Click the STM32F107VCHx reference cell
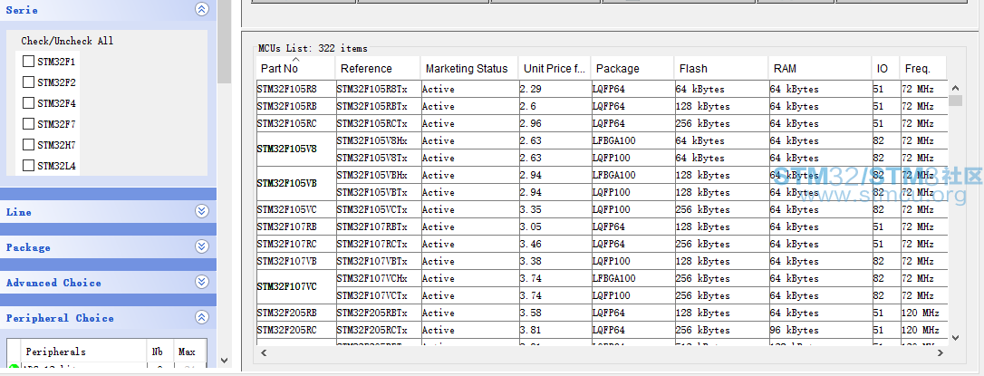Screen dimensions: 984x376 pos(378,278)
